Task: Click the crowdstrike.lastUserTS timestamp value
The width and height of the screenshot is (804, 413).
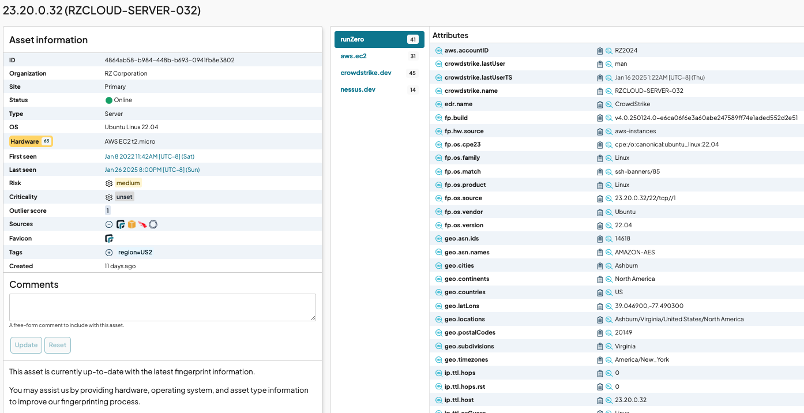Action: pyautogui.click(x=660, y=78)
